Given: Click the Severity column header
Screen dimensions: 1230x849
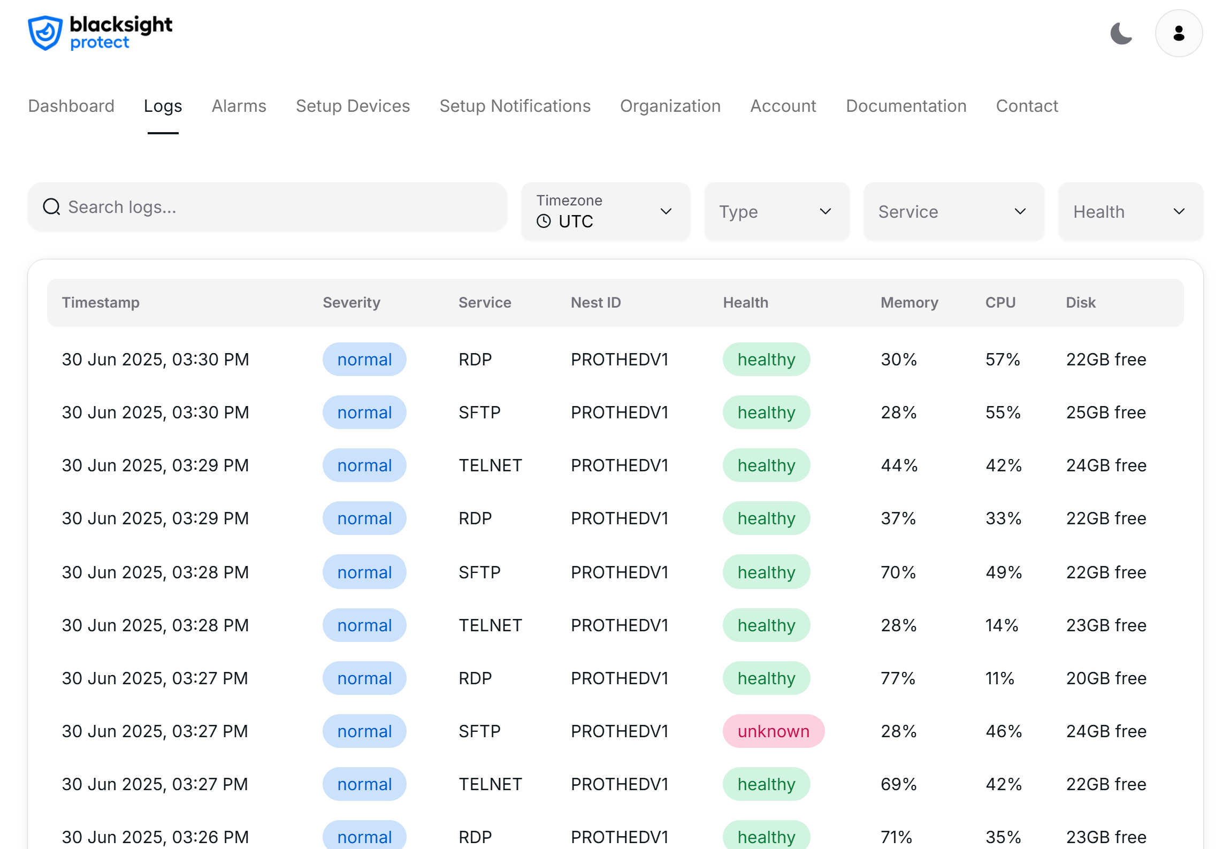Looking at the screenshot, I should [351, 302].
